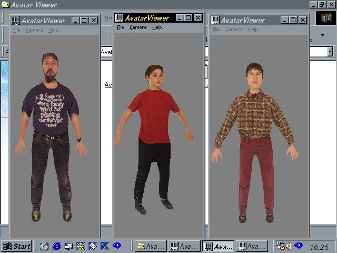Click Internet Explorer icon in quick launch

coord(56,246)
